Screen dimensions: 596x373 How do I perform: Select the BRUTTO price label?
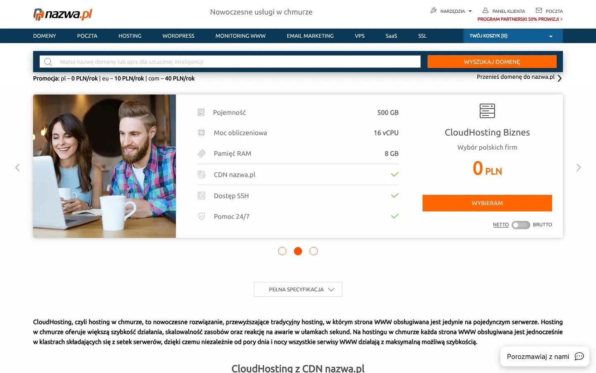point(542,225)
